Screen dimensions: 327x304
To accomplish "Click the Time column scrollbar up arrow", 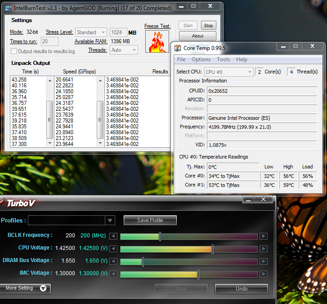I will [x=50, y=80].
